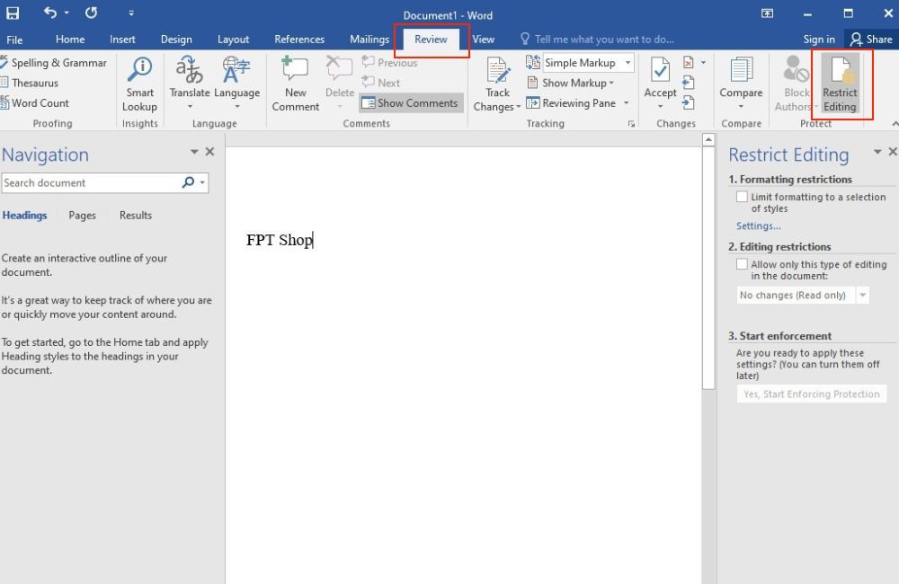Click the Accept changes icon
The height and width of the screenshot is (584, 899).
660,70
